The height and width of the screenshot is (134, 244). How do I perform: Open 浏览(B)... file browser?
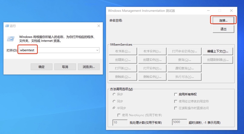[89, 67]
